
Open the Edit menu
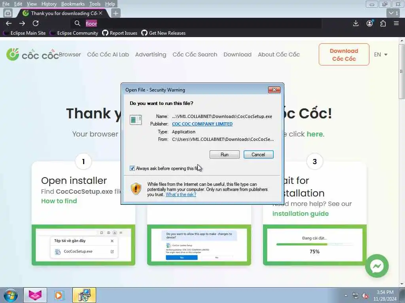click(x=18, y=4)
